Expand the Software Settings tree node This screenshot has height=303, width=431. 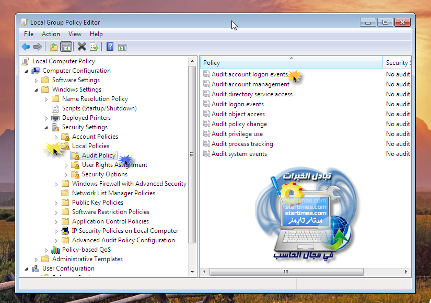click(37, 81)
